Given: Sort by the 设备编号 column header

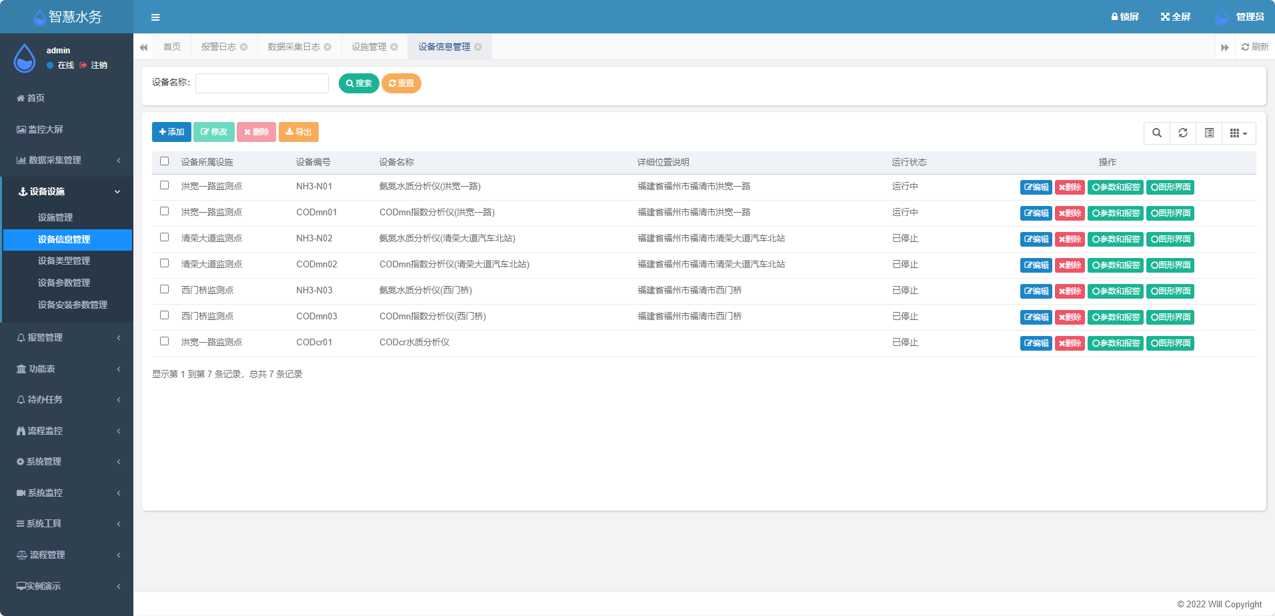Looking at the screenshot, I should tap(313, 162).
